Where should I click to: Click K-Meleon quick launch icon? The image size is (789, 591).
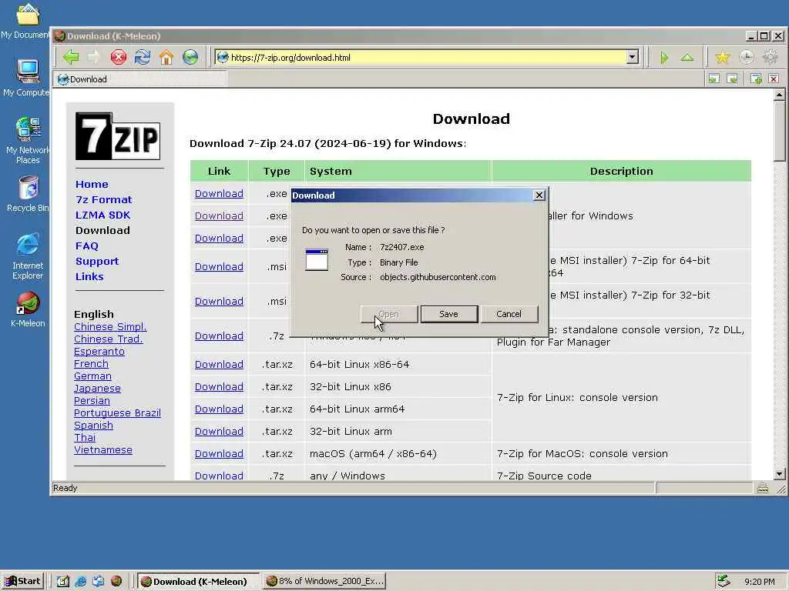tap(116, 582)
